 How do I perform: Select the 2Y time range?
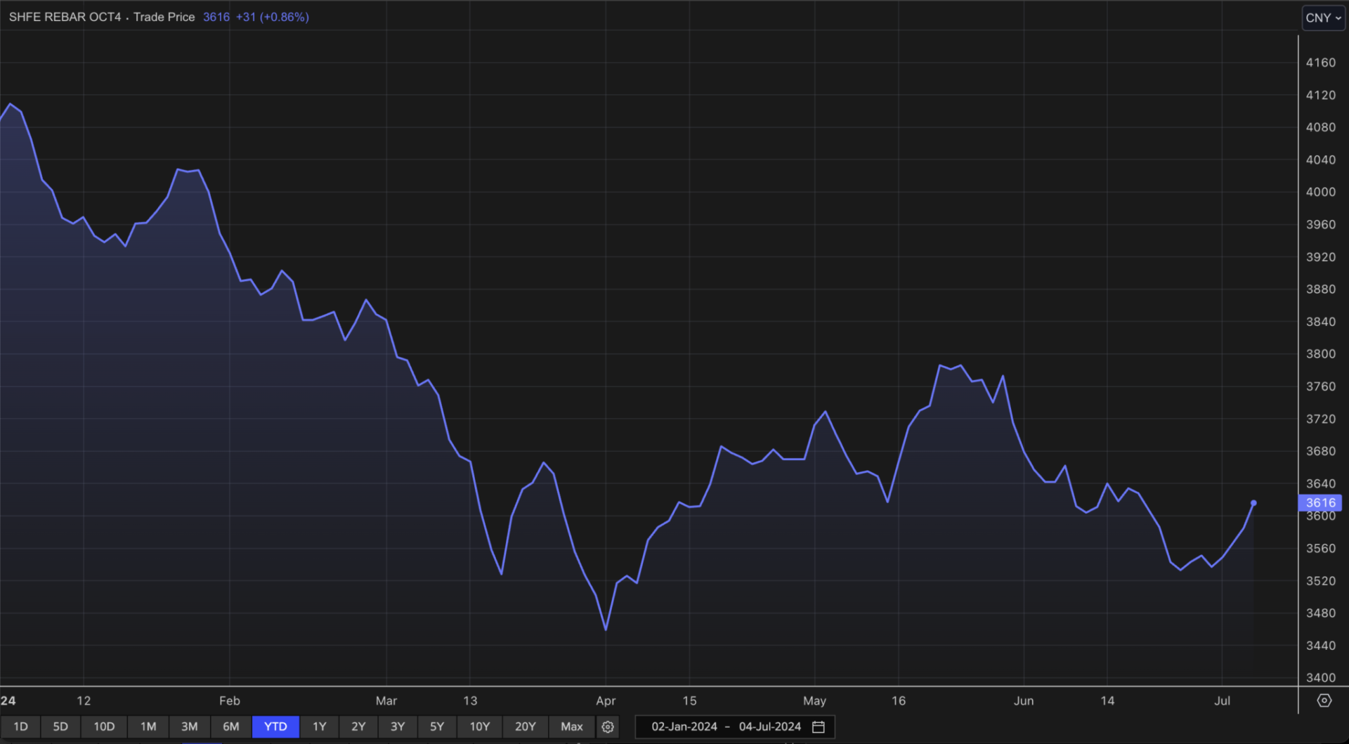click(x=358, y=726)
